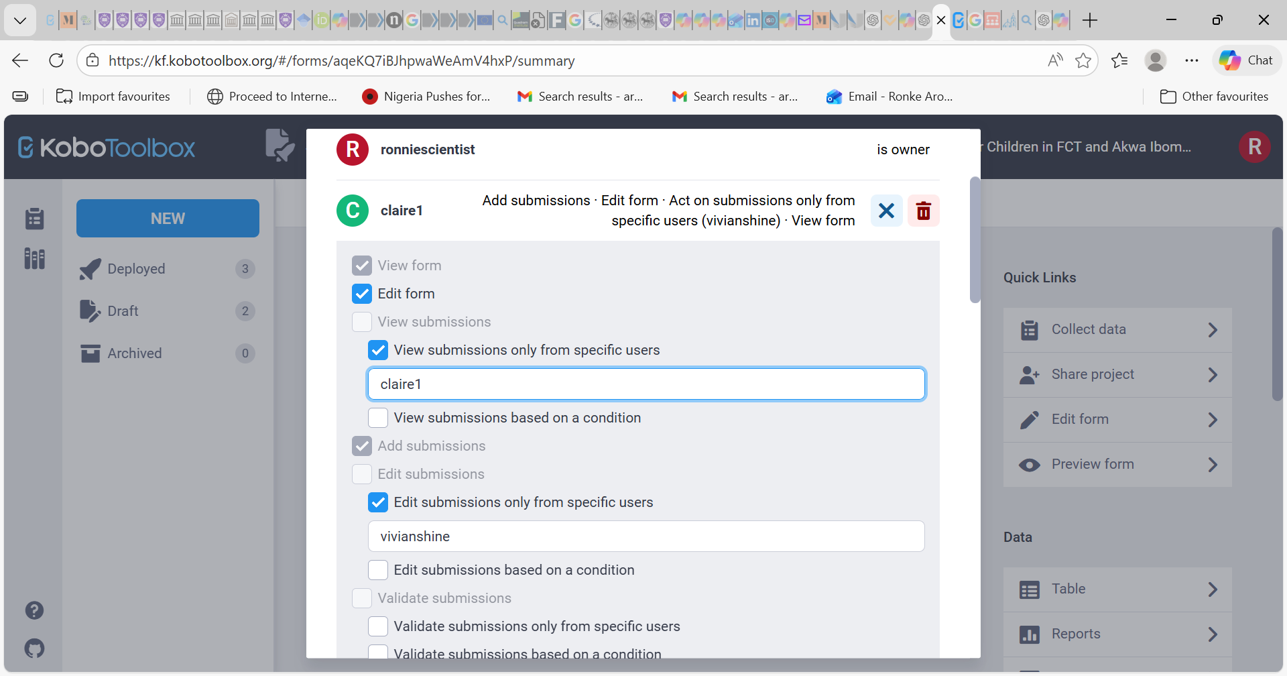Toggle Validate submissions only from specific users

point(378,626)
